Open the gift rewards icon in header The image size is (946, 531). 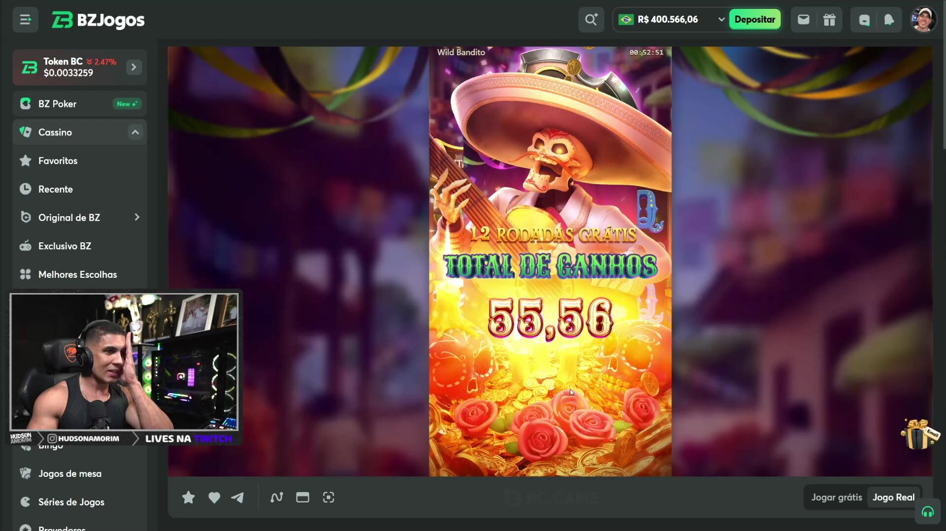pos(829,20)
